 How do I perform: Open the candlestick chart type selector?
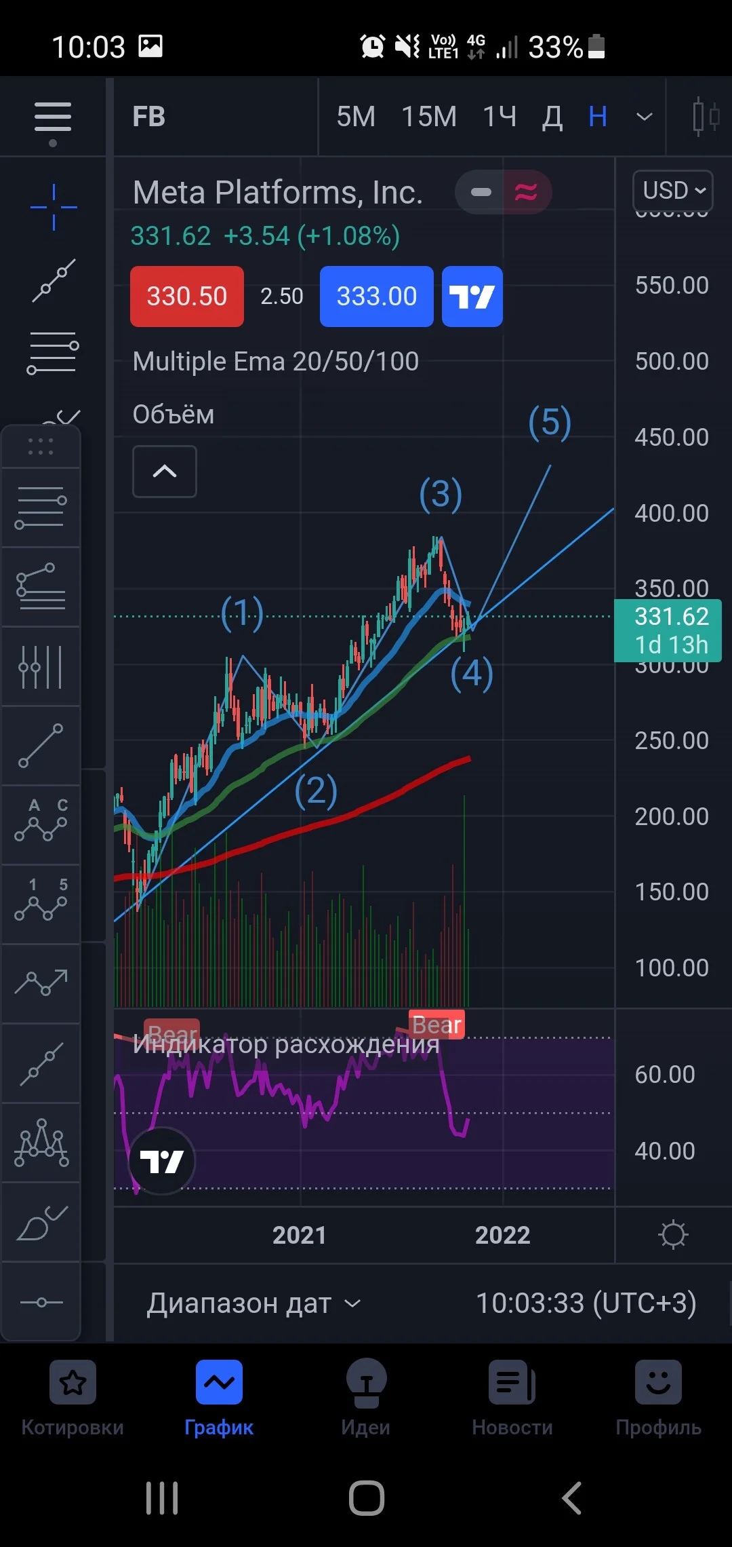[705, 117]
